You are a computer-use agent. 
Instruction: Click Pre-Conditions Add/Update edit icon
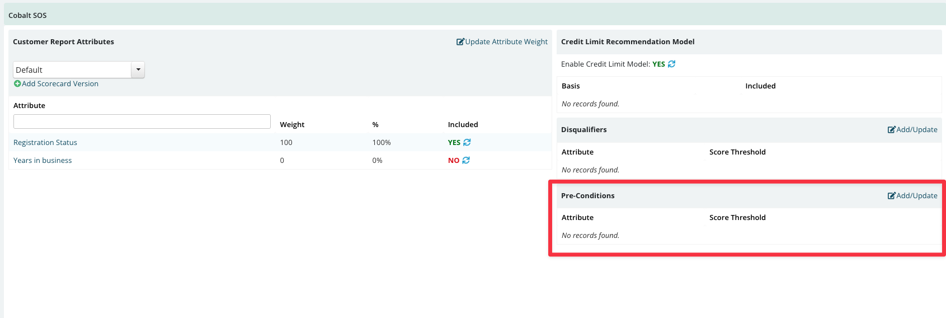click(x=891, y=196)
